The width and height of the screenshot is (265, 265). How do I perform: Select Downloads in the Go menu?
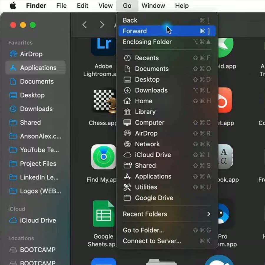point(167,90)
